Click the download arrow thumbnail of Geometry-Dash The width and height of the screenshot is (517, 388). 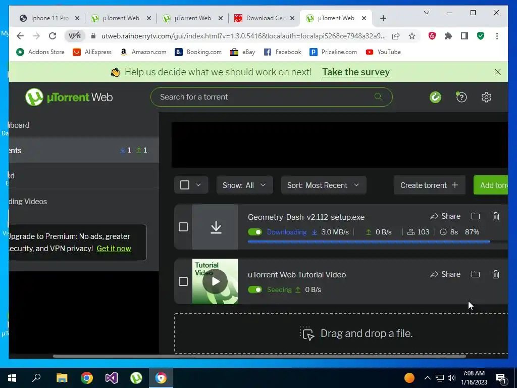coord(215,227)
